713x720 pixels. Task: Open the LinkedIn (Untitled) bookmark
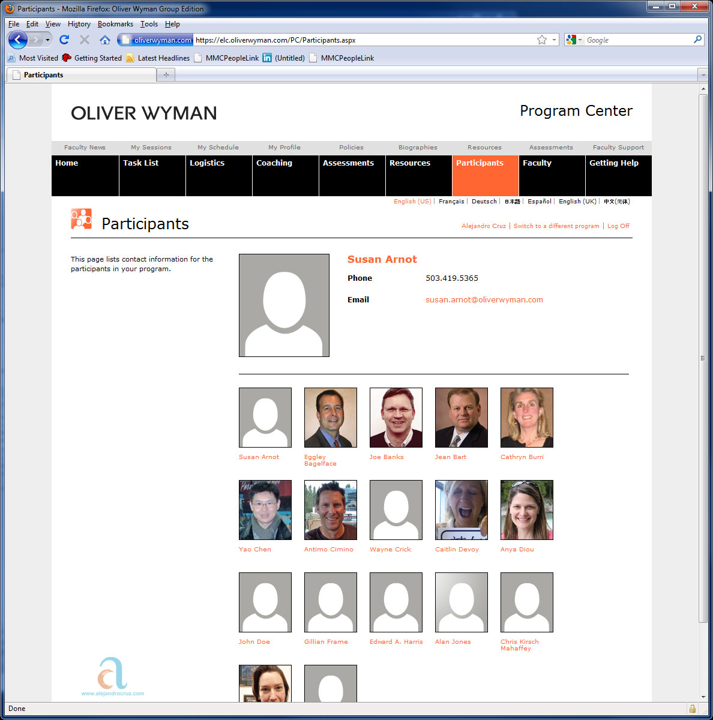(283, 58)
